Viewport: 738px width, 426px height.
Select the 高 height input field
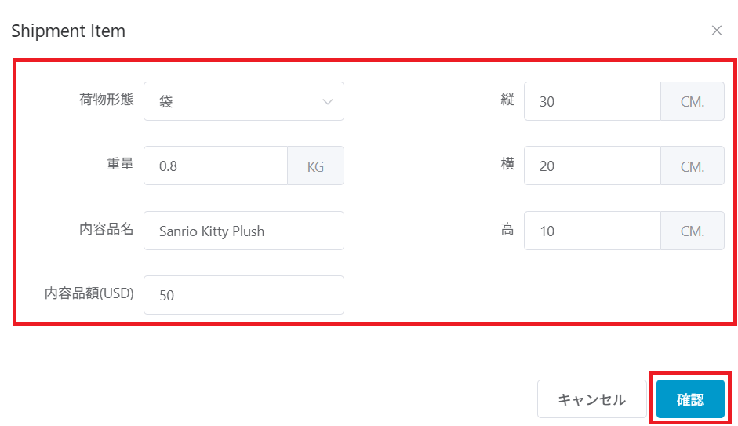point(592,231)
